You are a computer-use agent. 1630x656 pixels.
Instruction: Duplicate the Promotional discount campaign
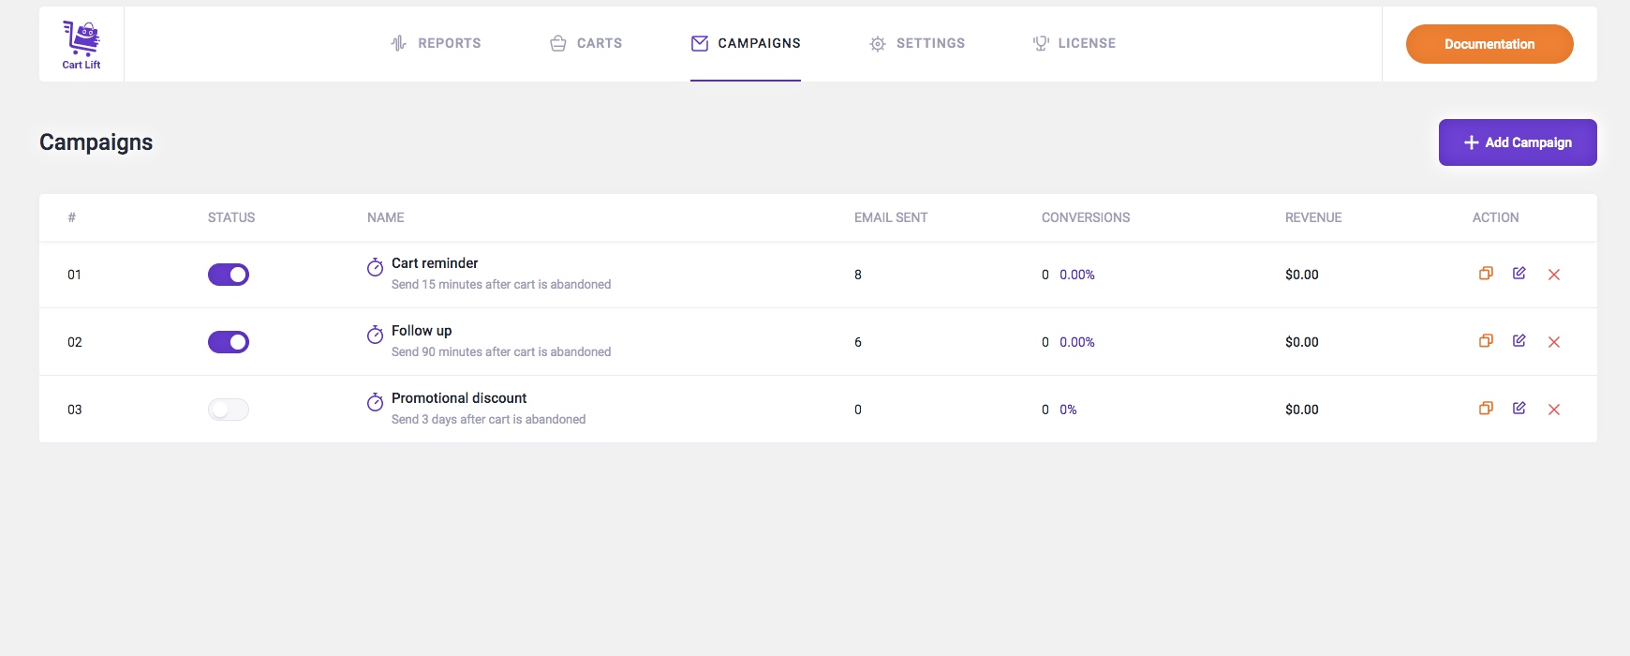[1486, 409]
